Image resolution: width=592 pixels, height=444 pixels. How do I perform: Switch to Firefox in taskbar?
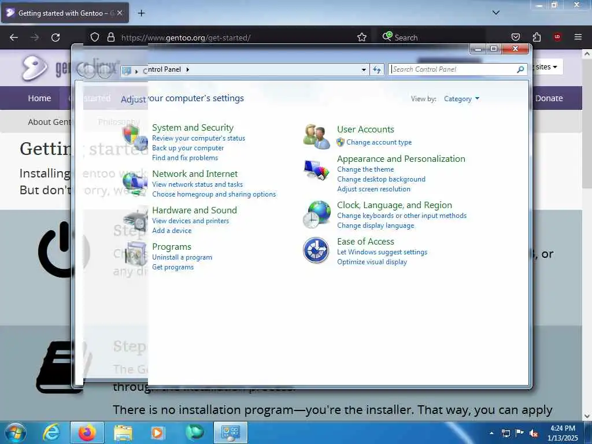[87, 432]
